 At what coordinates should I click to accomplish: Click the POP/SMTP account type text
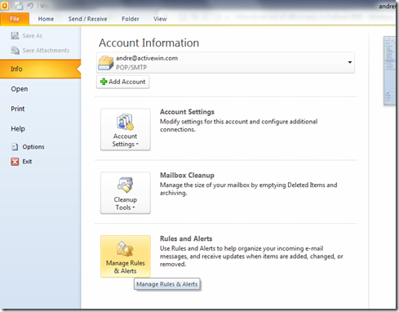pos(131,67)
